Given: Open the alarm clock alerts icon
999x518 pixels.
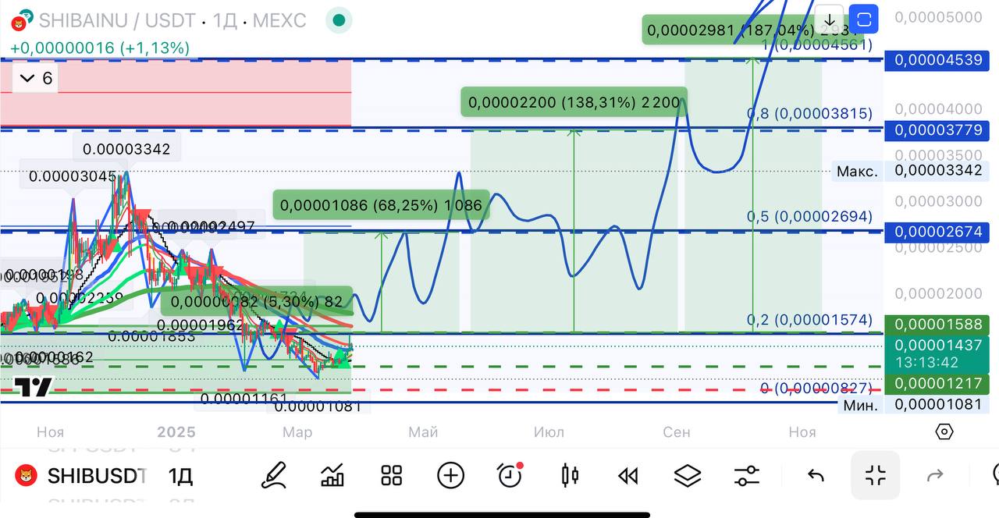Looking at the screenshot, I should [510, 475].
